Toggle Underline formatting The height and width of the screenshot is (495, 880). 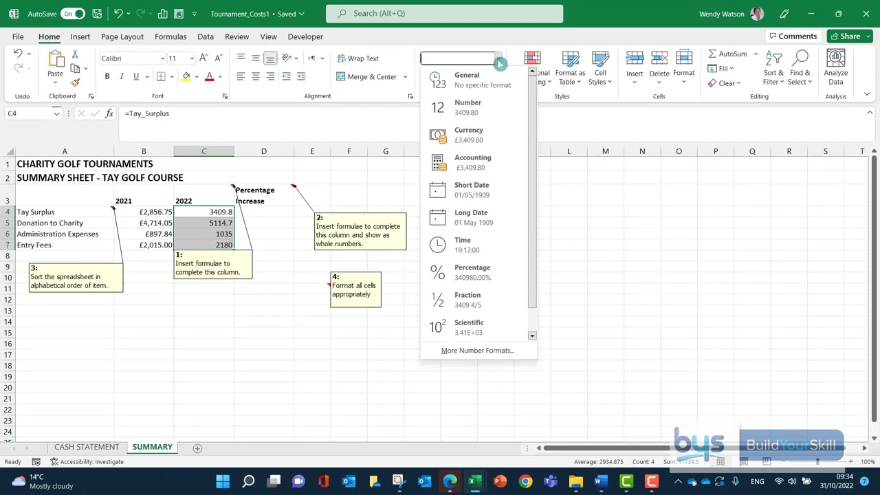(136, 76)
